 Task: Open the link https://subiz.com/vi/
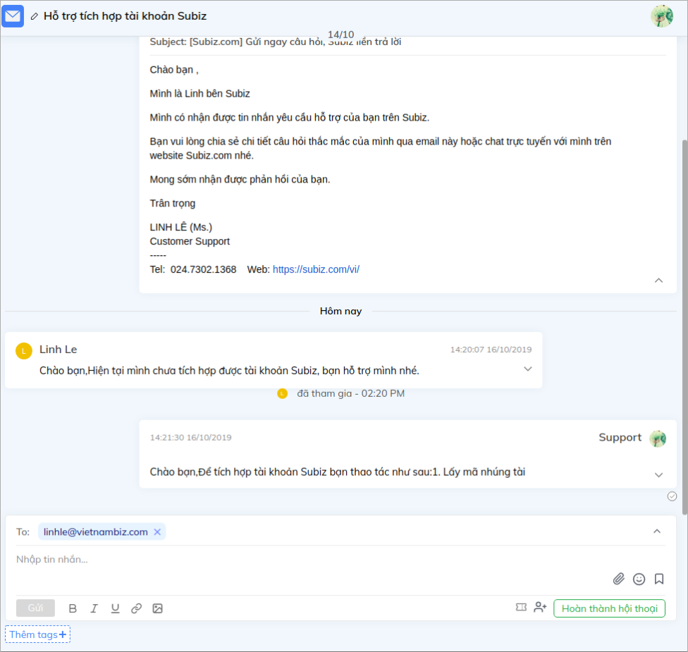pyautogui.click(x=315, y=269)
